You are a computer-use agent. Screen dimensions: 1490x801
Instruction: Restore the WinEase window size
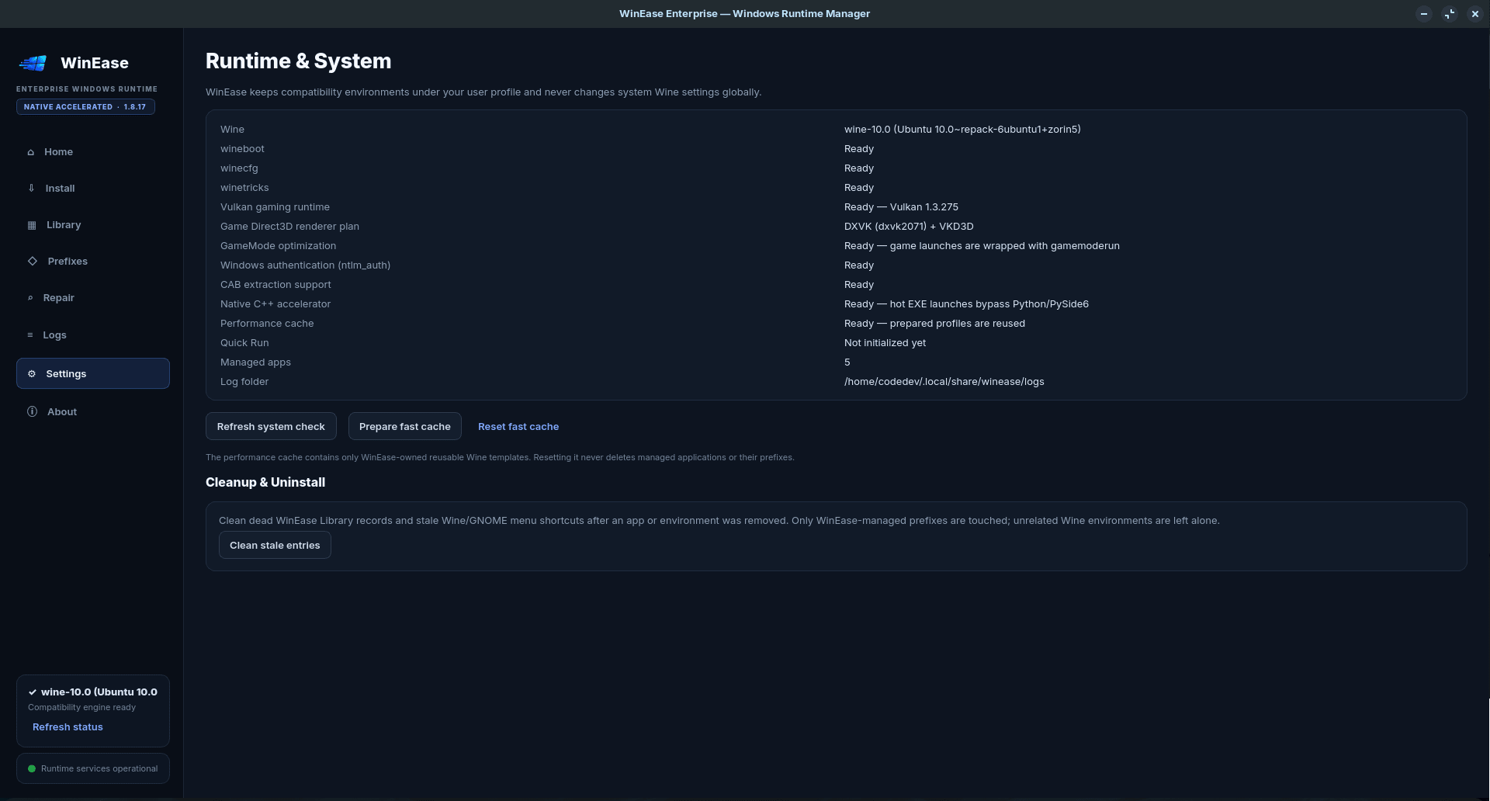coord(1450,14)
